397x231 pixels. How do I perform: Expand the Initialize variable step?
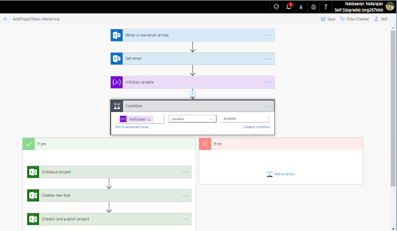click(x=192, y=82)
